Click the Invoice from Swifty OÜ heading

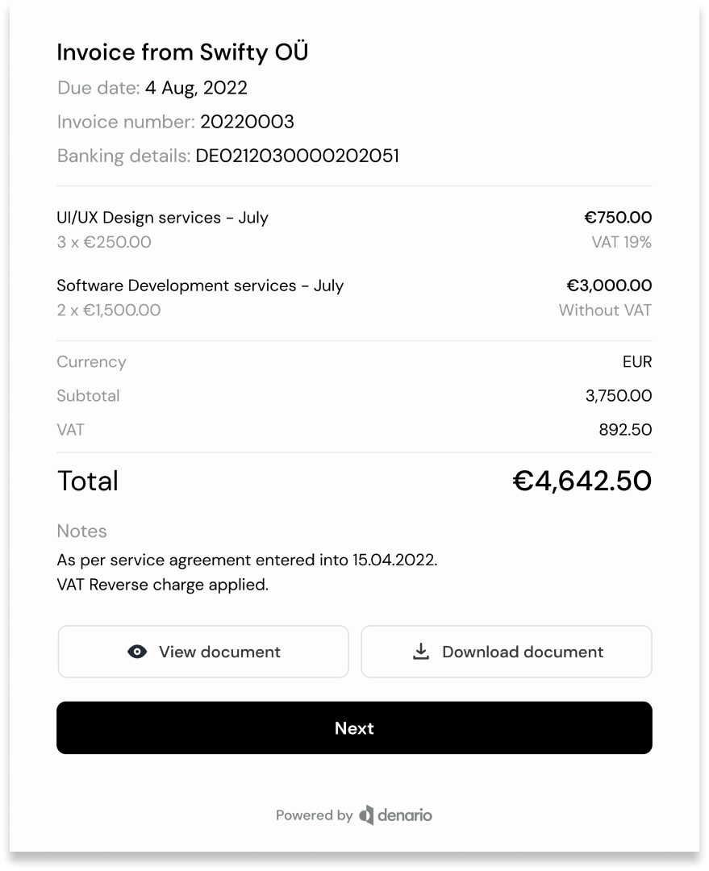click(x=182, y=52)
